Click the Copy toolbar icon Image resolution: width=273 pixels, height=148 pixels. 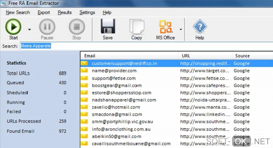[137, 26]
